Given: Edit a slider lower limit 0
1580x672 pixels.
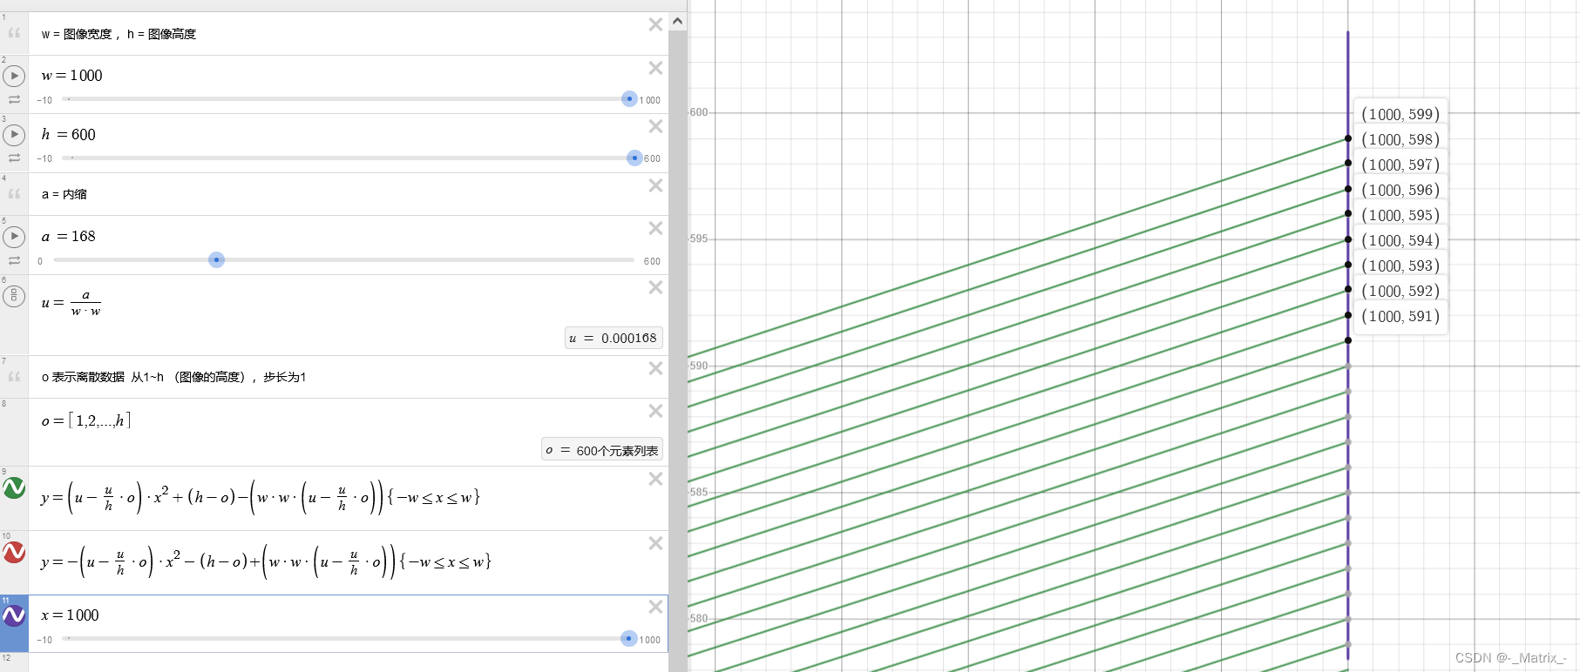Looking at the screenshot, I should (40, 261).
